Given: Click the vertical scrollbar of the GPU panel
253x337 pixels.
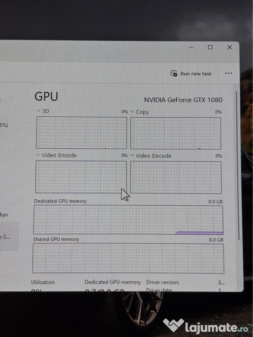Looking at the screenshot, I should [238, 165].
